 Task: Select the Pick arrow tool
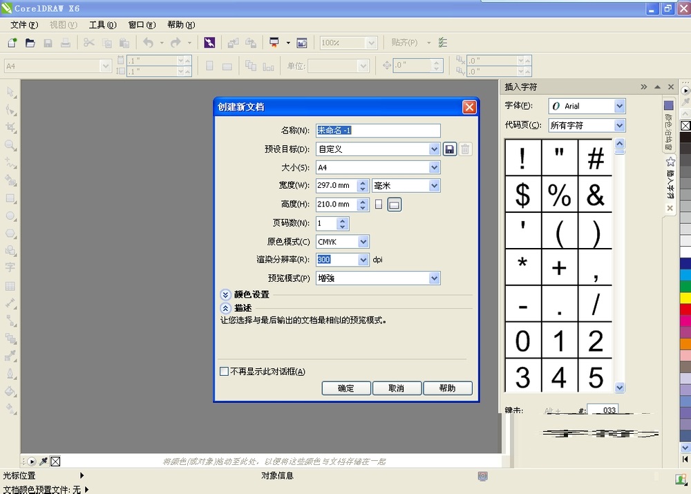tap(10, 92)
